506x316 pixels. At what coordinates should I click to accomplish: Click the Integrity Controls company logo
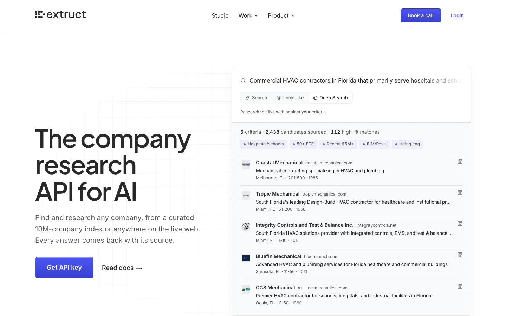[x=246, y=227]
